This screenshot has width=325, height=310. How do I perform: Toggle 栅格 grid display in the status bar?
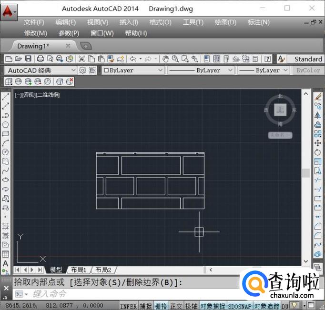162,306
